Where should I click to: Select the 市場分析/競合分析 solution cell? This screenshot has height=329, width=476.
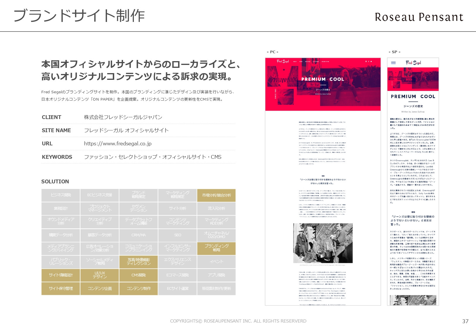click(x=216, y=195)
